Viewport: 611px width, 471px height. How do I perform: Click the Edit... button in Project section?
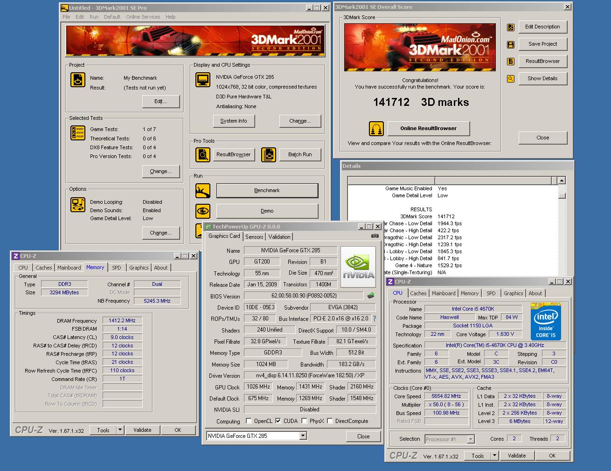(160, 102)
